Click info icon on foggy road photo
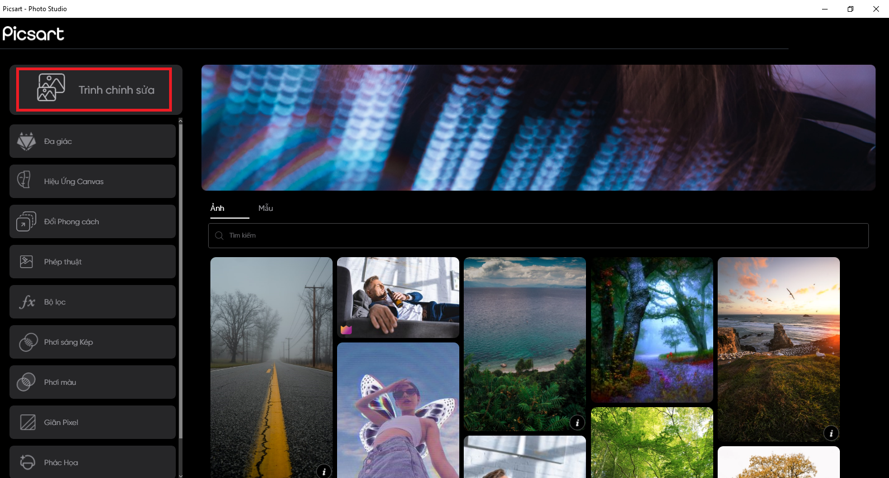This screenshot has width=889, height=478. [324, 471]
